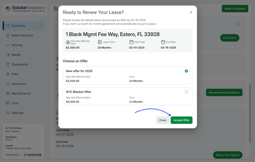
Task: Click the Settings icon in sidebar
Action: [x=8, y=113]
